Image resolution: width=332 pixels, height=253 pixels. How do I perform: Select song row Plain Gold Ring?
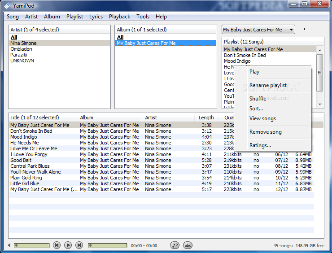point(162,178)
